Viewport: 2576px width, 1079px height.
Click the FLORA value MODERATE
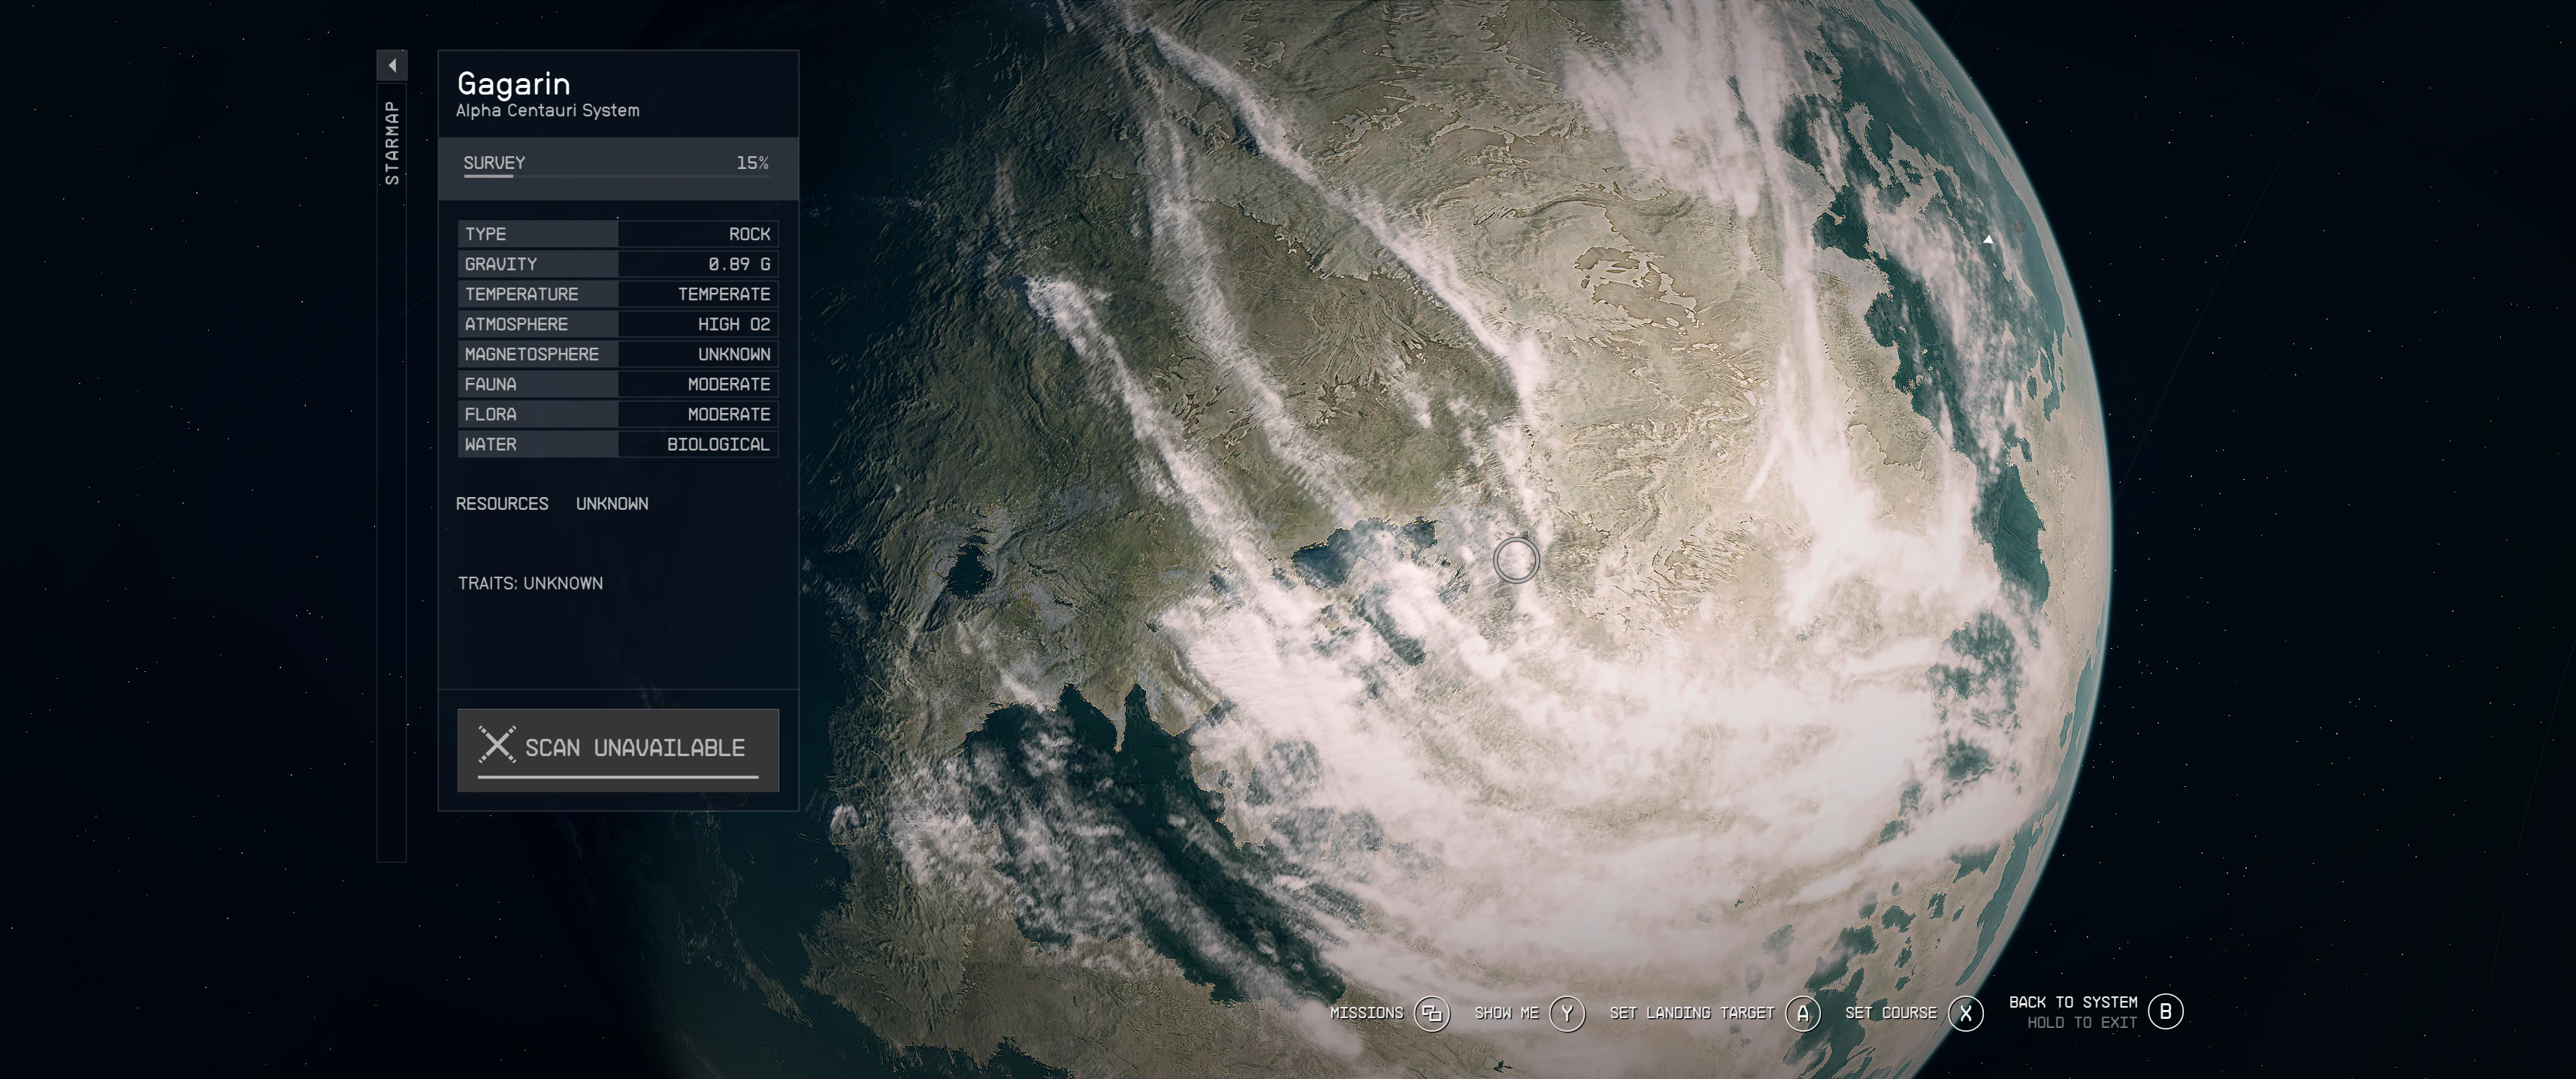tap(729, 414)
